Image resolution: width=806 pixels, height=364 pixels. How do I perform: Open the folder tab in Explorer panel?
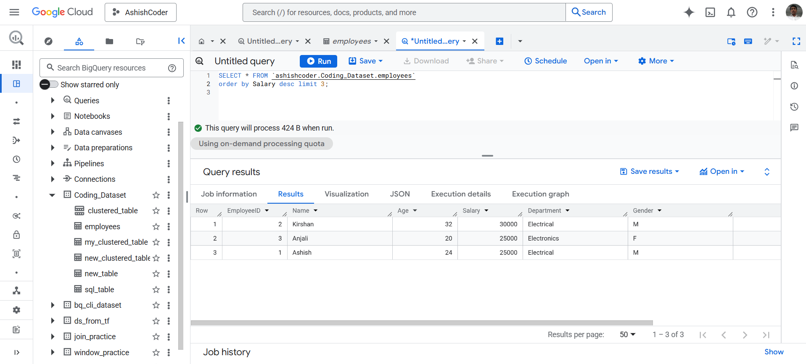click(109, 41)
